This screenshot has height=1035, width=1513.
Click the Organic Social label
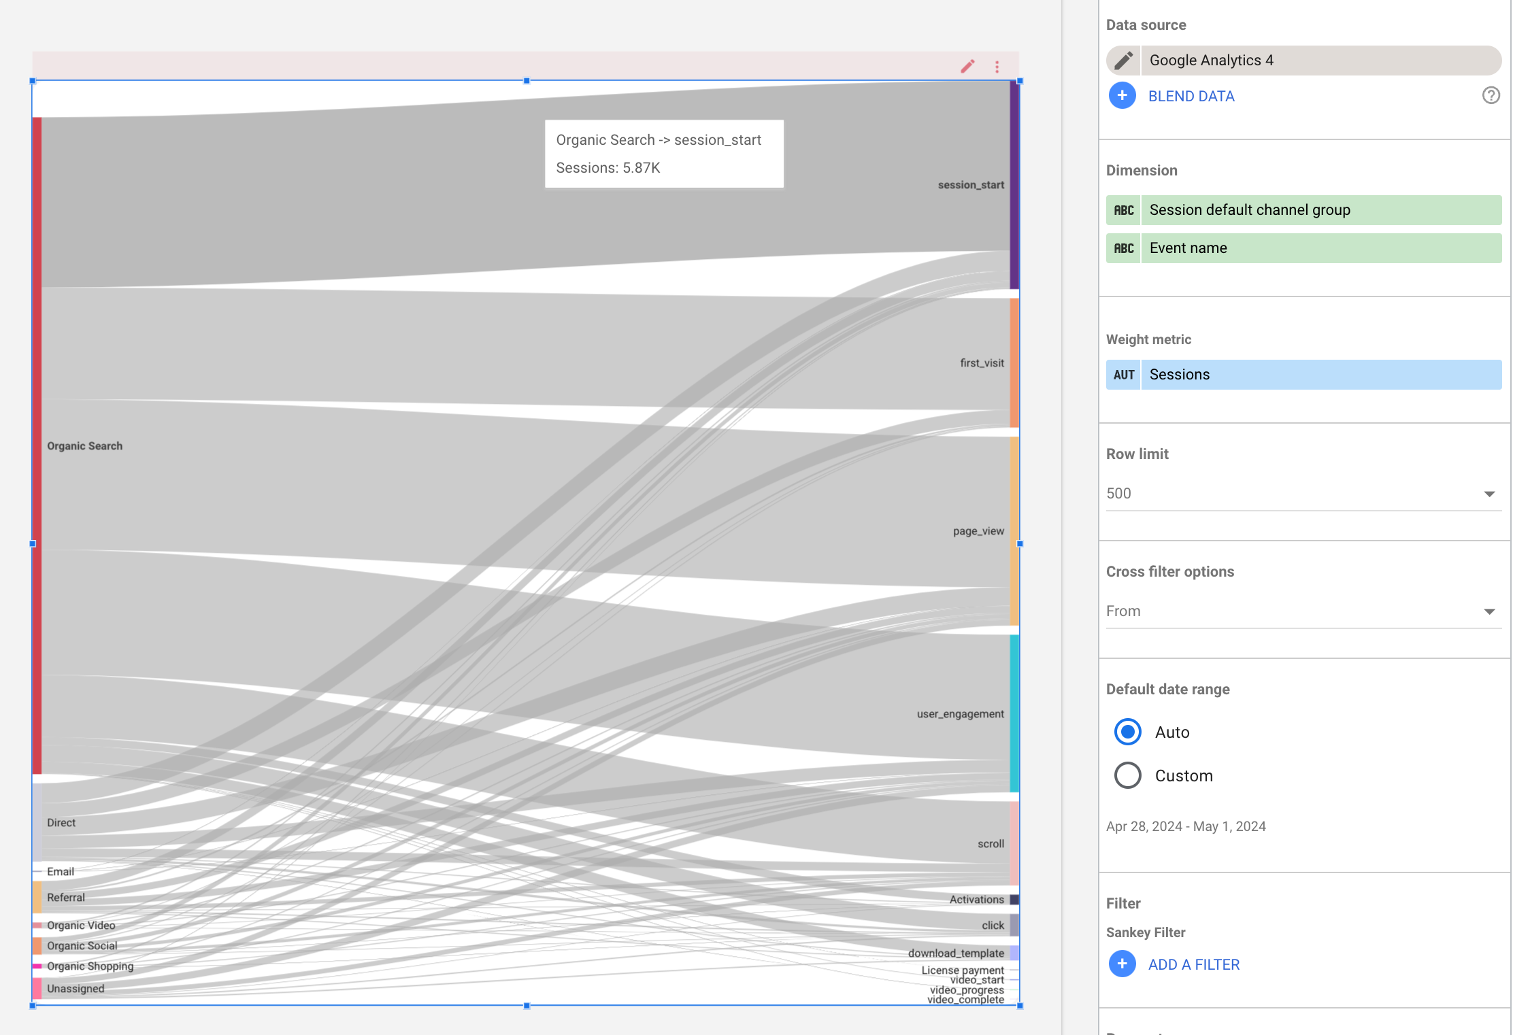click(x=82, y=946)
